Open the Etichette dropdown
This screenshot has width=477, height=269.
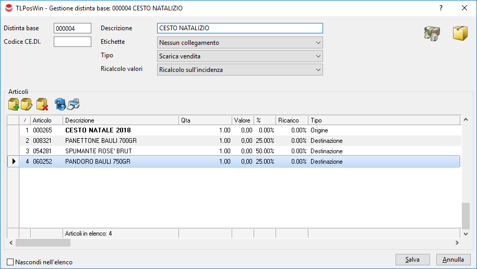[x=240, y=43]
